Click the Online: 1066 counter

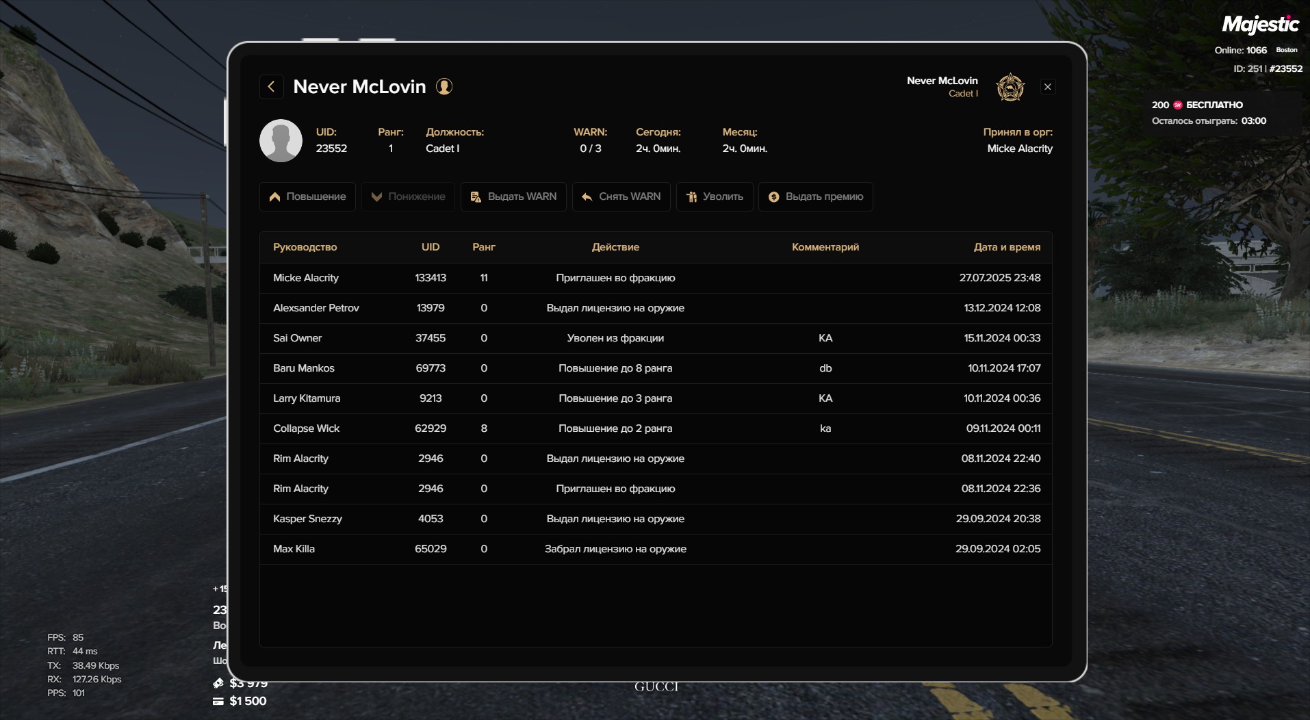click(x=1240, y=50)
